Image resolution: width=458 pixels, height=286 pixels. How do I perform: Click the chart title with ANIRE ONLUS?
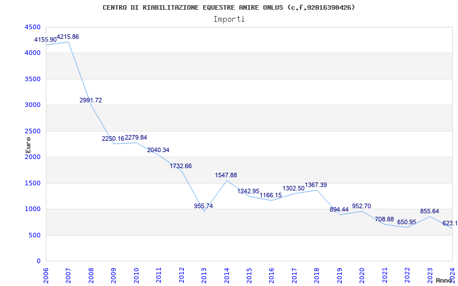coord(229,7)
